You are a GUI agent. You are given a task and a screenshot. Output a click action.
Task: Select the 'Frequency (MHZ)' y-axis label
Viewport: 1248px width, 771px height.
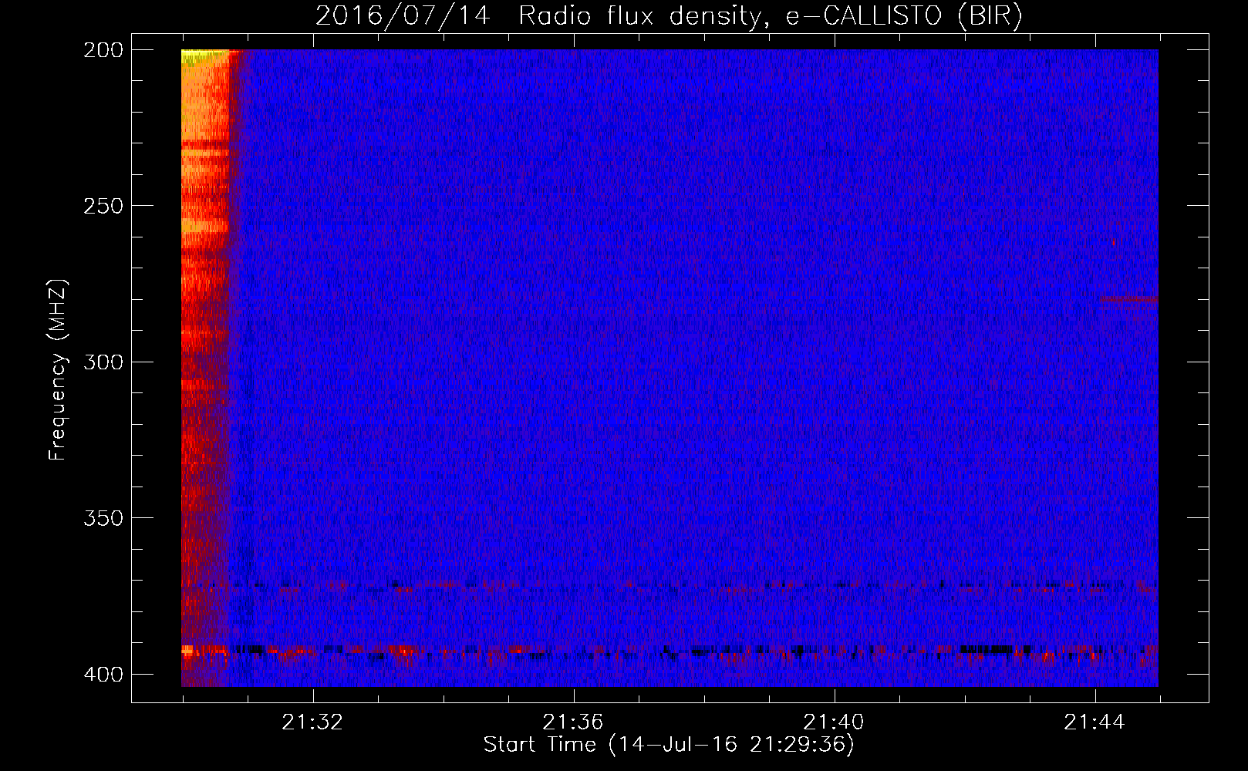click(58, 370)
